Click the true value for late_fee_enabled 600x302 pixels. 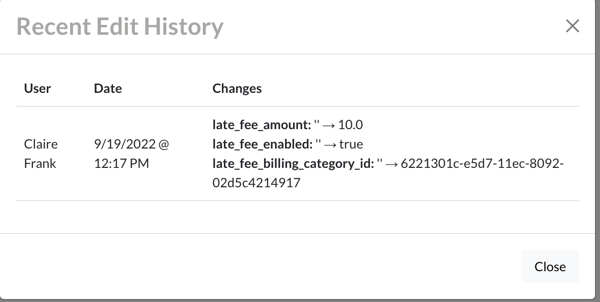click(351, 145)
